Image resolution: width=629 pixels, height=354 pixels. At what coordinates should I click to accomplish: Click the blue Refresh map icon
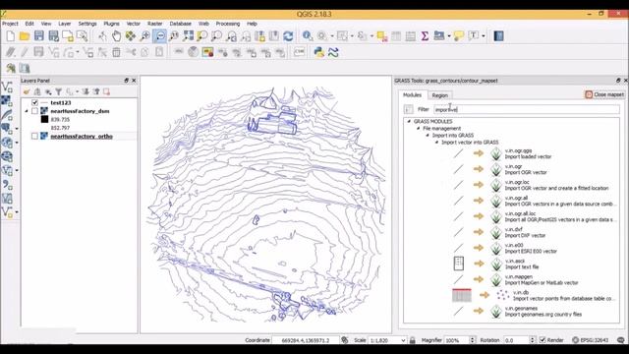tap(288, 36)
